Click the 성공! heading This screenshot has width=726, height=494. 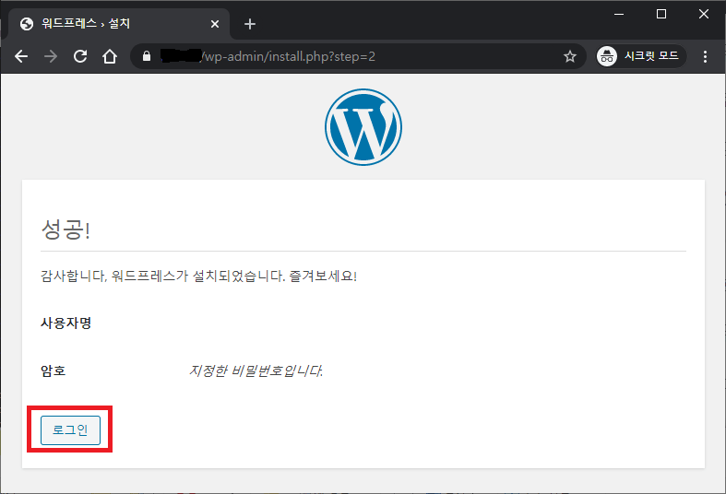click(x=66, y=229)
